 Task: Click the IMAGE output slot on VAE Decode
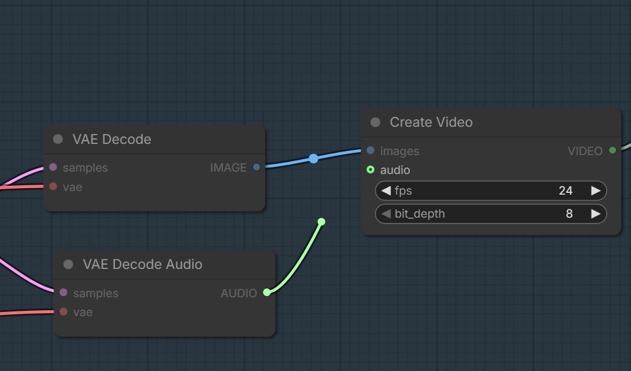(x=257, y=167)
